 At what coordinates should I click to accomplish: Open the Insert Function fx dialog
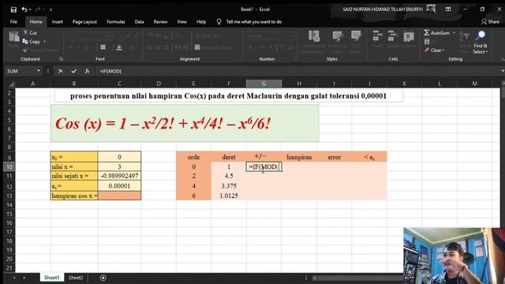(x=87, y=71)
